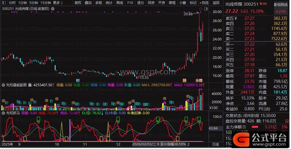This screenshot has height=149, width=291.
Task: Open the 主力净额 details list icon
Action: point(244,127)
